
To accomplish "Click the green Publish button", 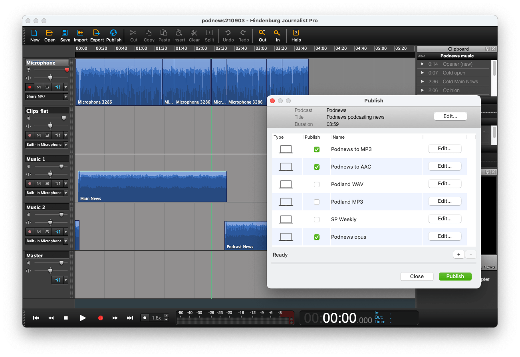I will click(x=455, y=276).
